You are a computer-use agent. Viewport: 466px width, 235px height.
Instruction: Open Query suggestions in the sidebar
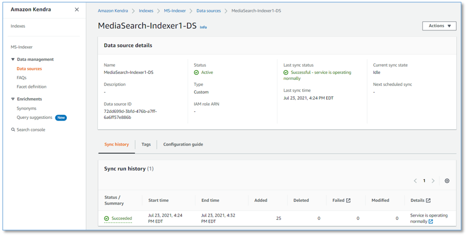34,117
